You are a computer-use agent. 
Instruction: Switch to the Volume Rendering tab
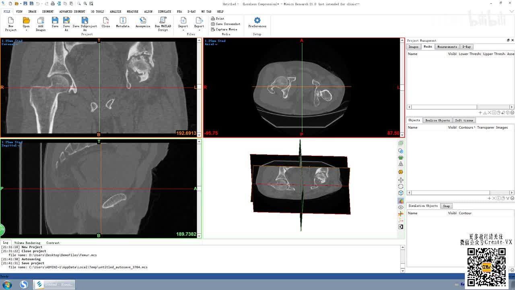[x=27, y=243]
